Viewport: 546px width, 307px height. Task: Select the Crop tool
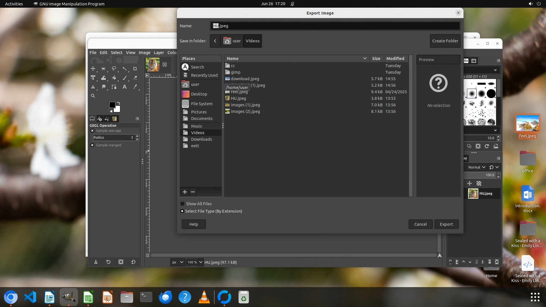pos(135,69)
